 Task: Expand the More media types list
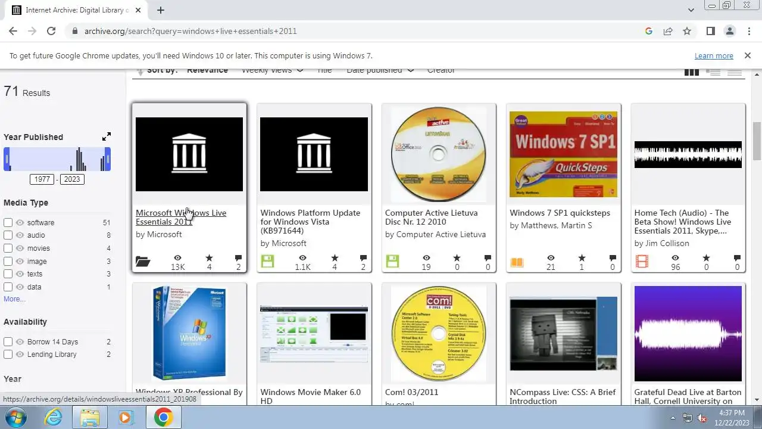(x=14, y=299)
